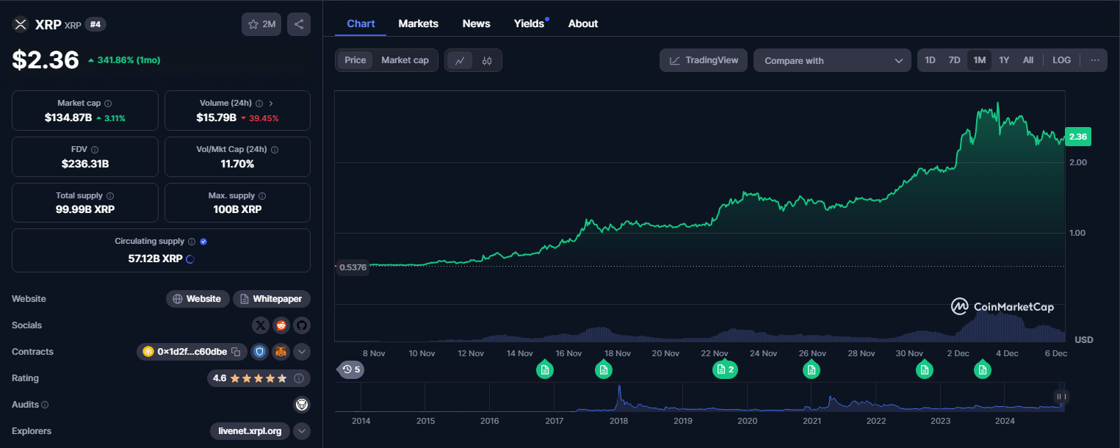Open the Compare with dropdown
This screenshot has height=448, width=1120.
click(x=832, y=60)
